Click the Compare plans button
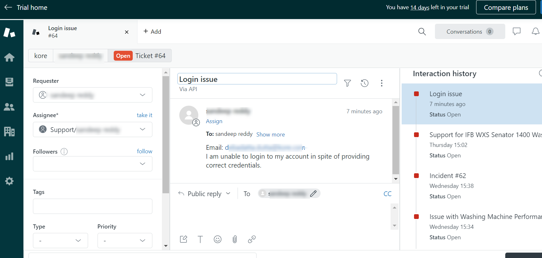 tap(506, 8)
